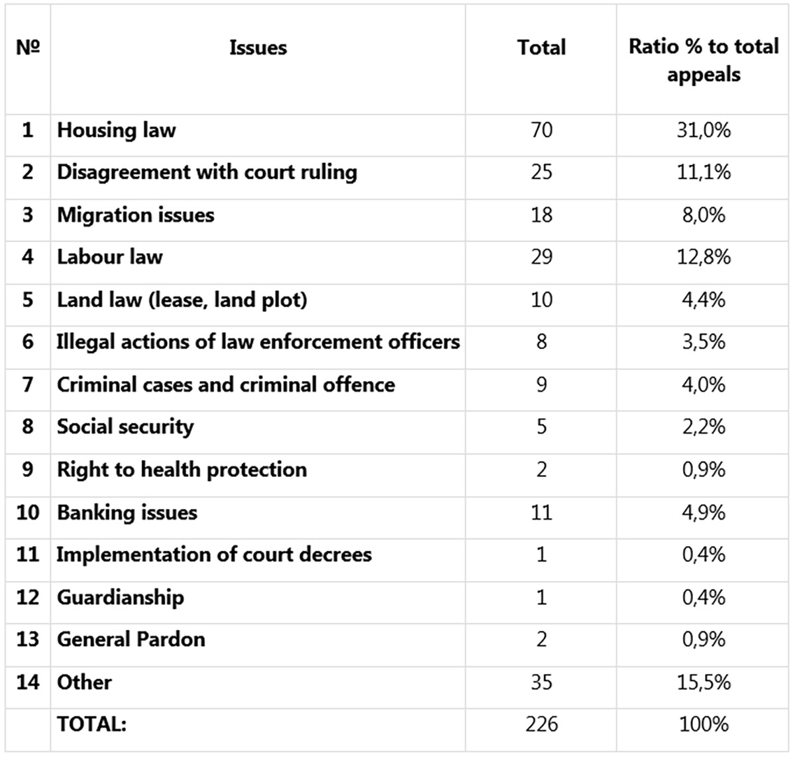The width and height of the screenshot is (795, 758).
Task: Select the grand total value 226
Action: (541, 724)
